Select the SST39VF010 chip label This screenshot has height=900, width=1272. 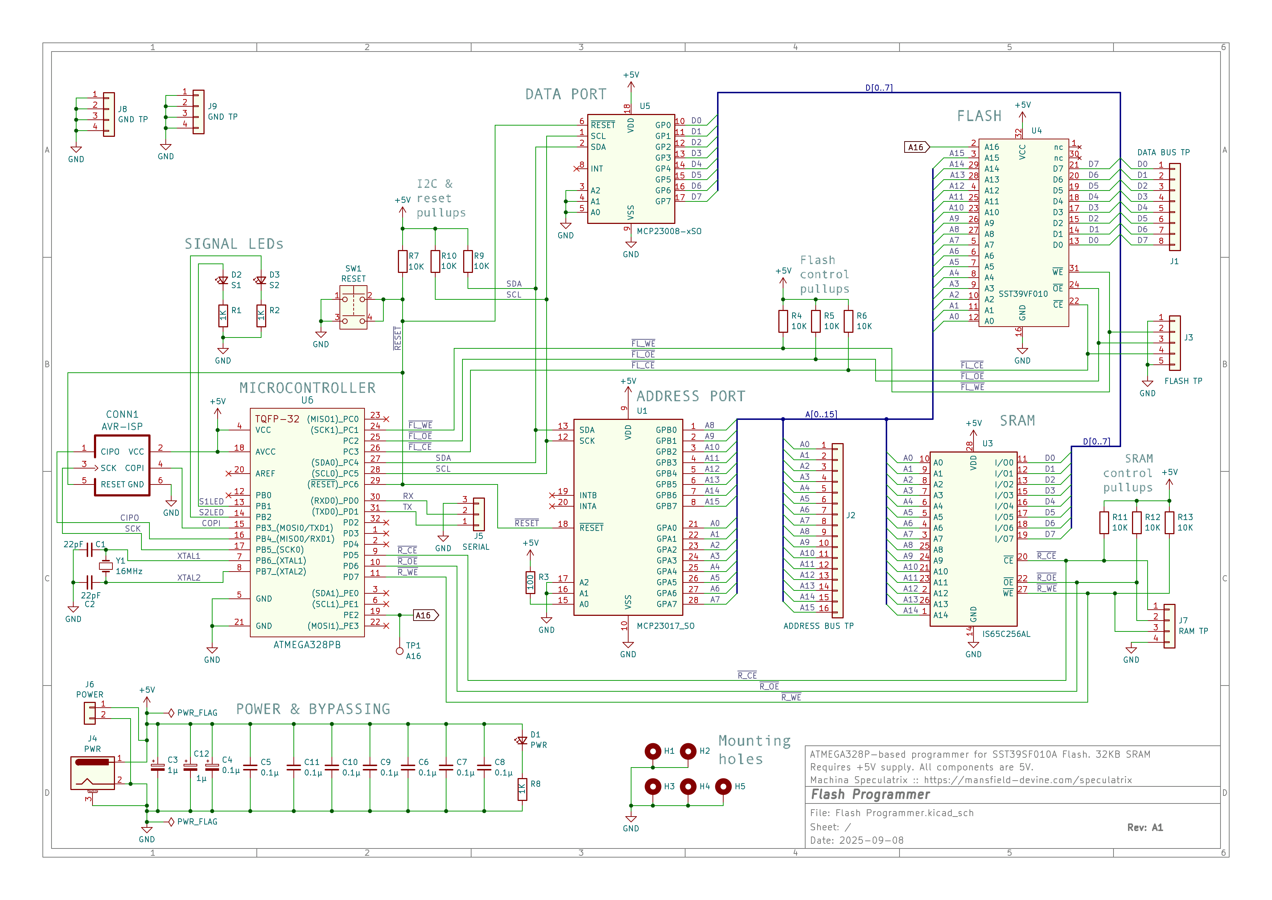click(x=1023, y=294)
